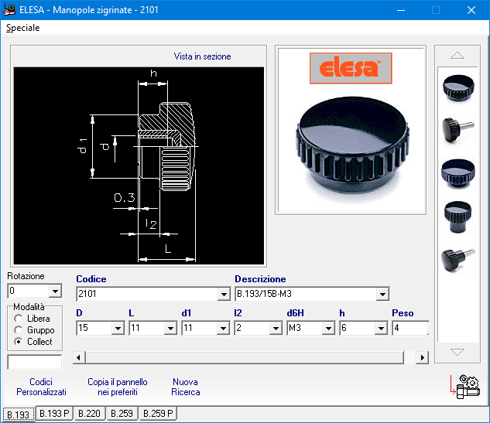Select the fifth knob with stud thumbnail
Screen dimensions: 490x423
tap(458, 260)
